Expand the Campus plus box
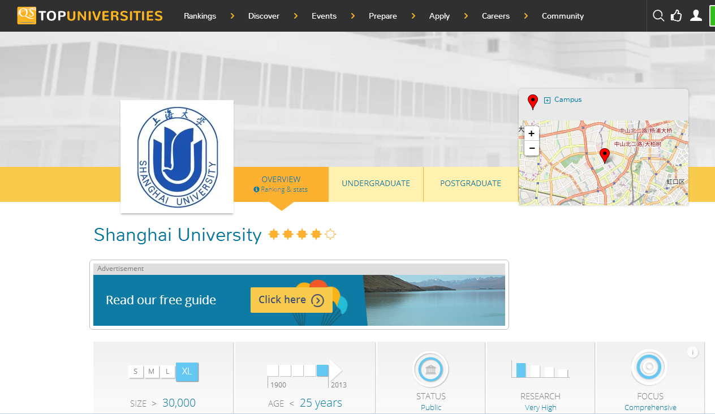Viewport: 715px width, 414px height. coord(547,100)
